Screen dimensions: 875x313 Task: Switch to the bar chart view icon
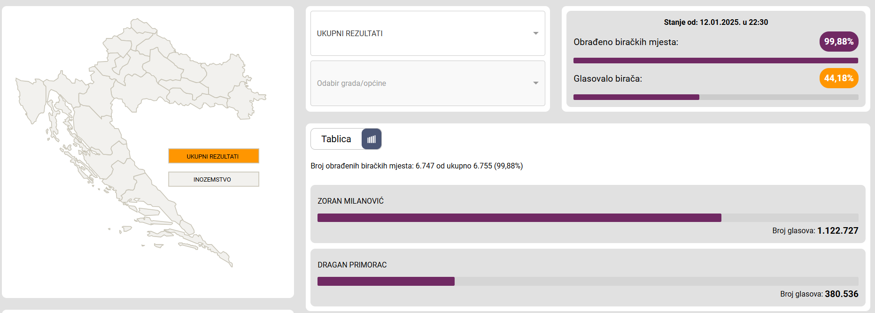(x=372, y=139)
